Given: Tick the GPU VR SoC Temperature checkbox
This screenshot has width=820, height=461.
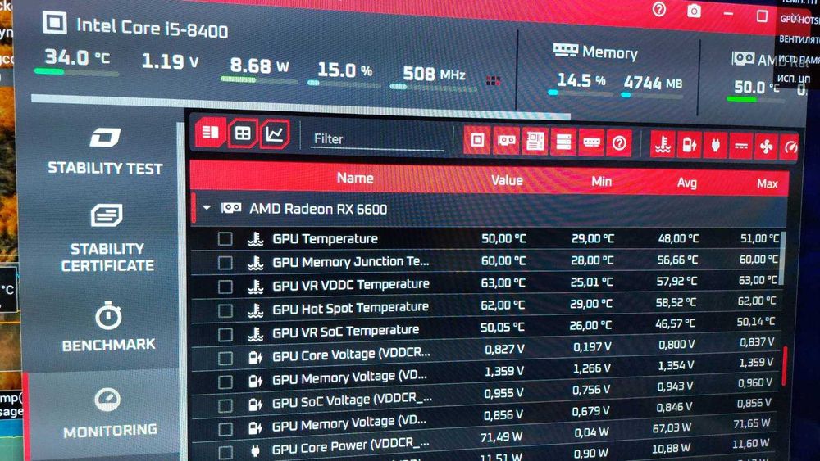Looking at the screenshot, I should pyautogui.click(x=225, y=335).
